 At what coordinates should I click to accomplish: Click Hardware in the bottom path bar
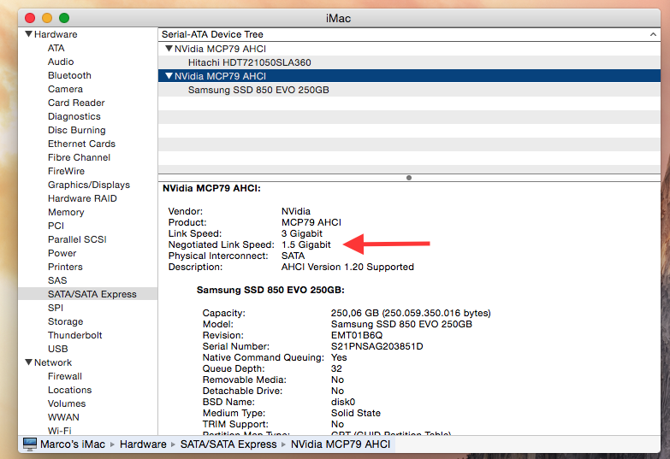pyautogui.click(x=143, y=444)
